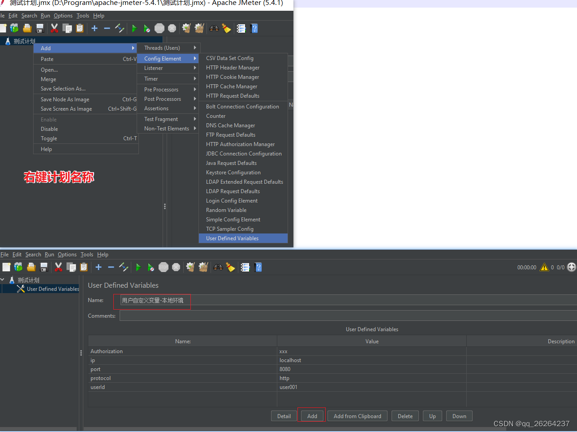Image resolution: width=577 pixels, height=432 pixels.
Task: Click Help question icon in User Defined Variables window
Action: coord(258,267)
